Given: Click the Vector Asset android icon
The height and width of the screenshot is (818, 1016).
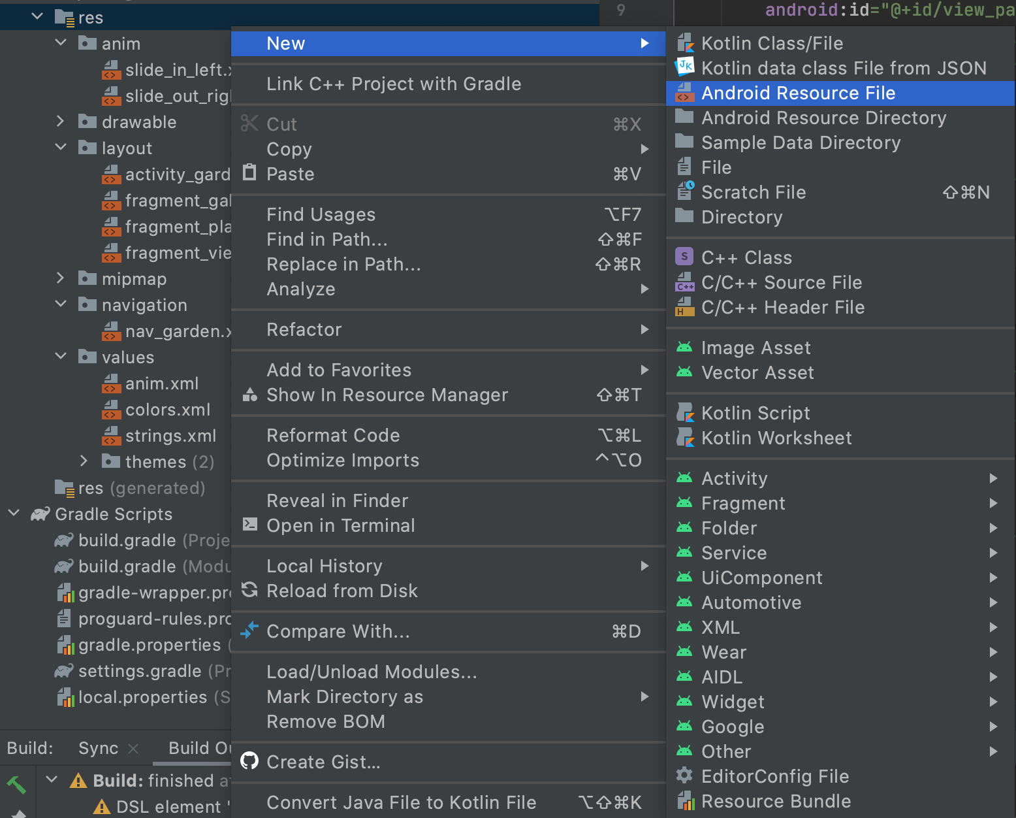Looking at the screenshot, I should point(684,372).
